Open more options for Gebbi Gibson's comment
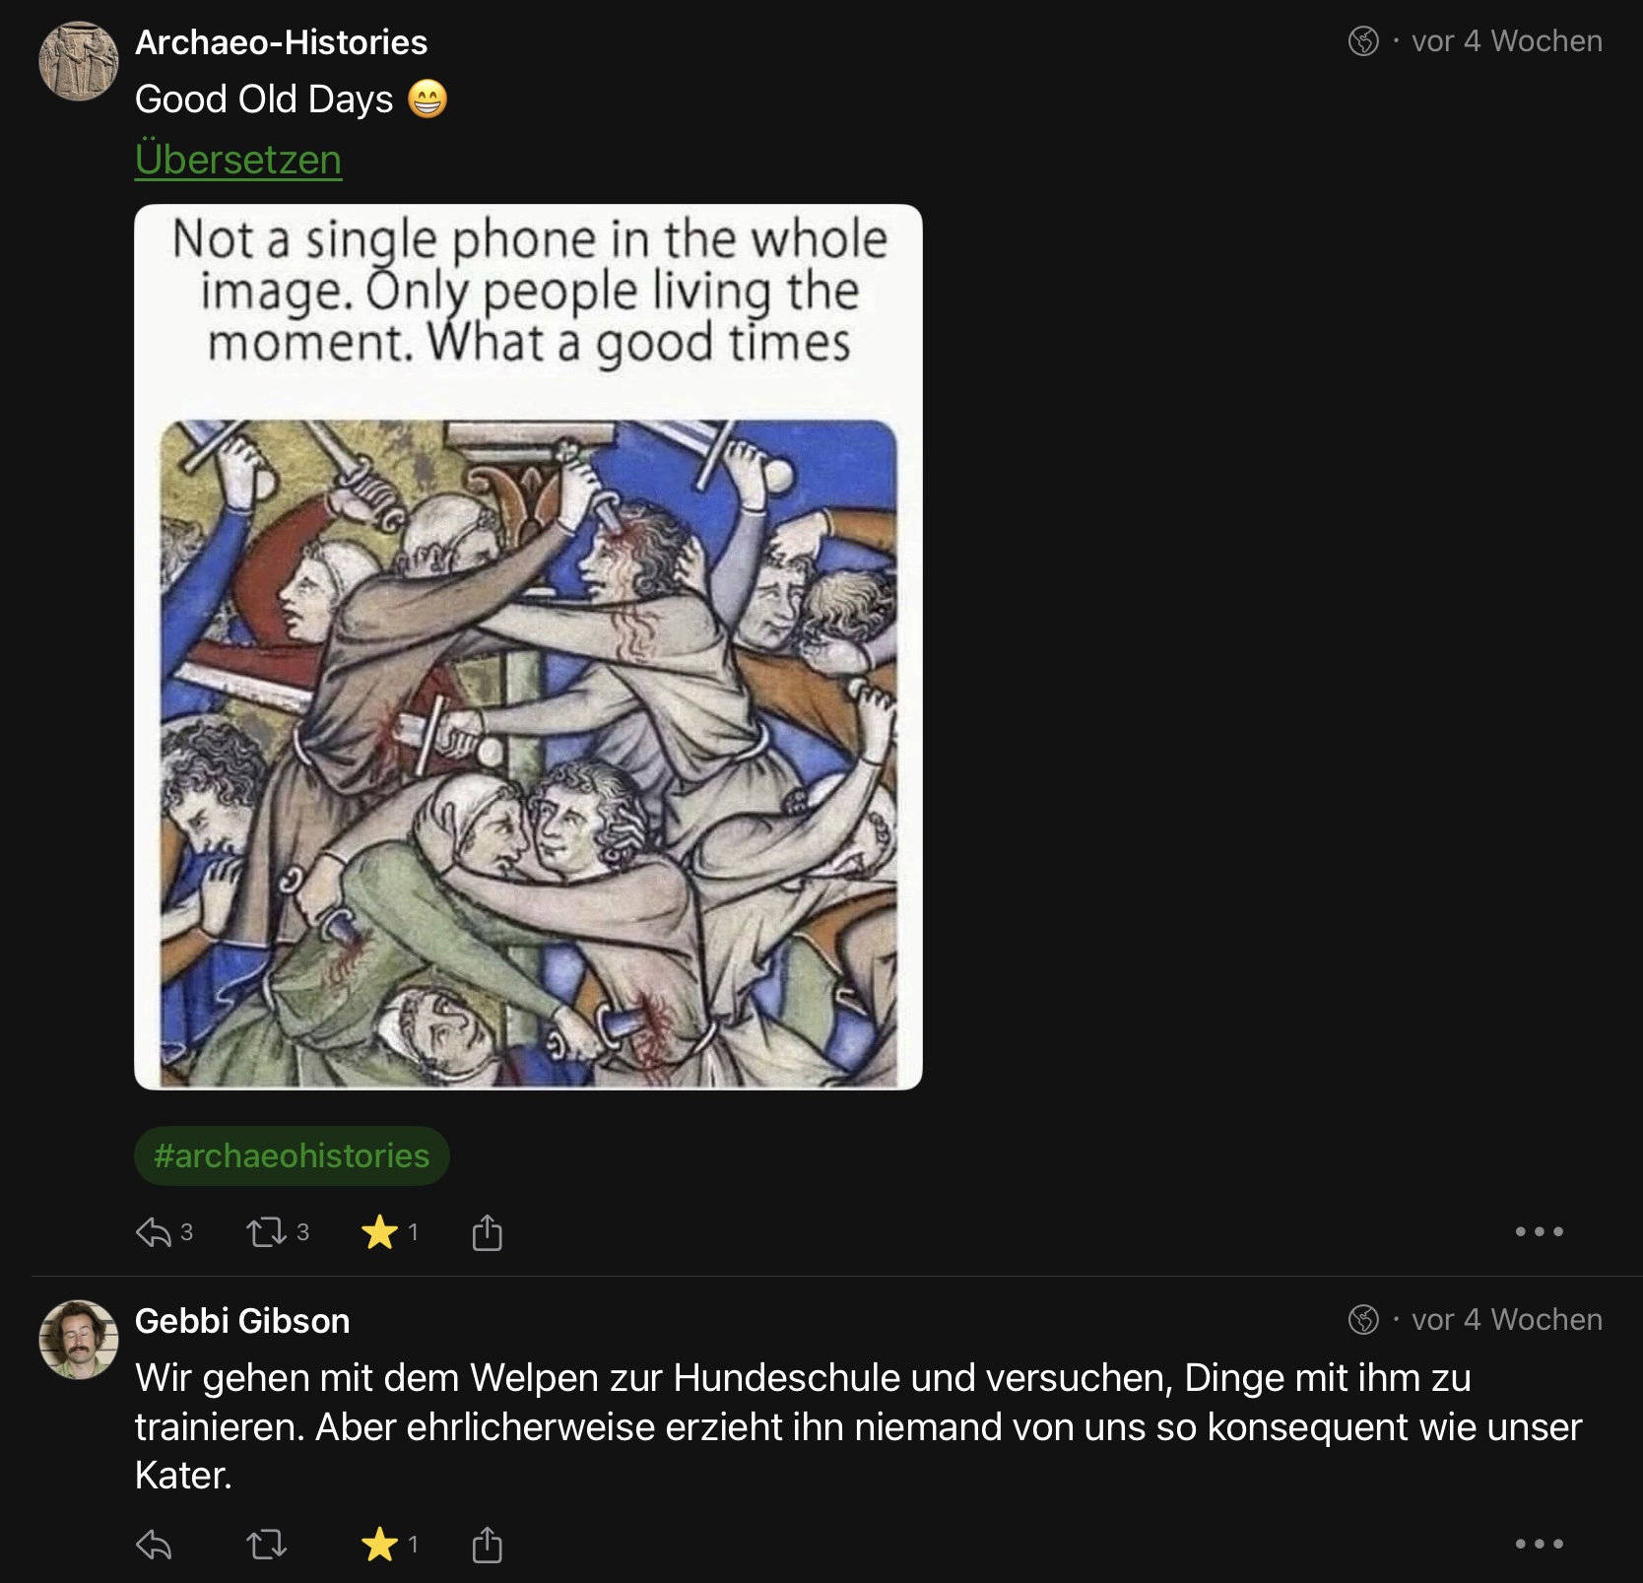The width and height of the screenshot is (1643, 1583). 1539,1544
